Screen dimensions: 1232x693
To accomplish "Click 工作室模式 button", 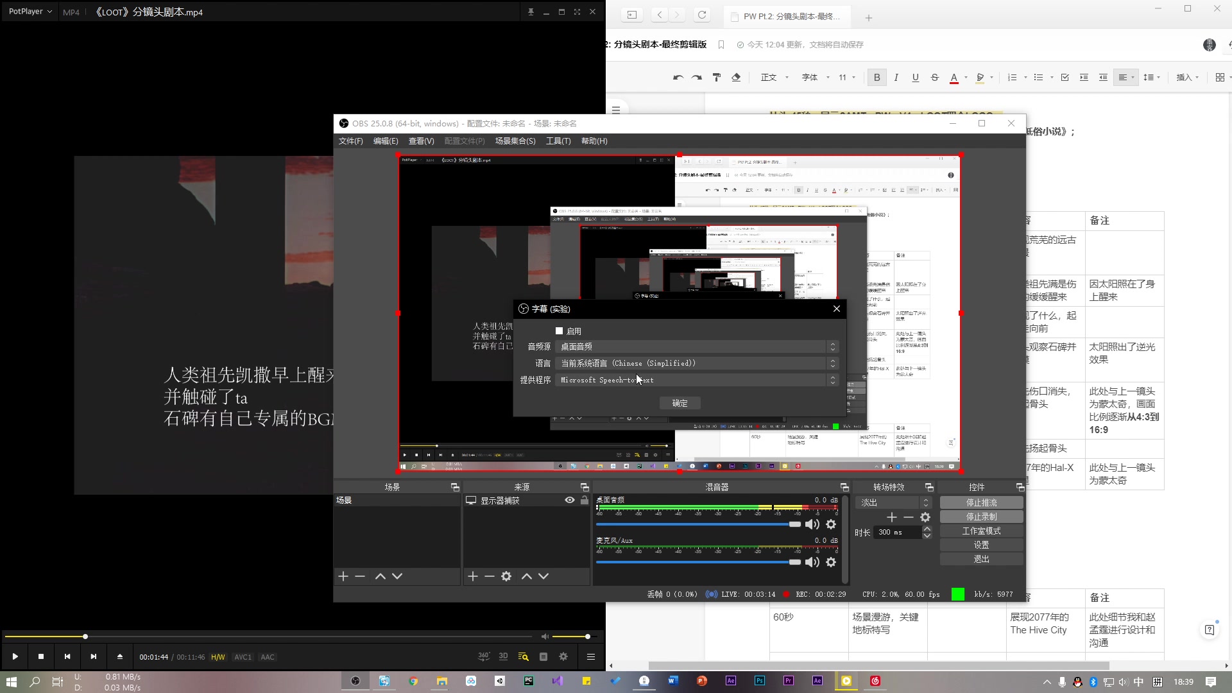I will pyautogui.click(x=981, y=531).
